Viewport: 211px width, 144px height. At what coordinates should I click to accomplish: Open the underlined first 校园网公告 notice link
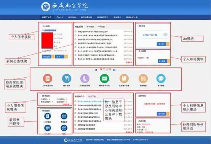coord(90,102)
